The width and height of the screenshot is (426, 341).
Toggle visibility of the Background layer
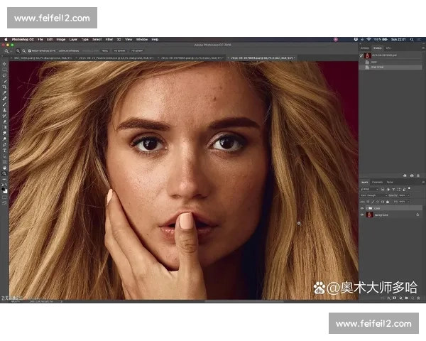tap(362, 215)
